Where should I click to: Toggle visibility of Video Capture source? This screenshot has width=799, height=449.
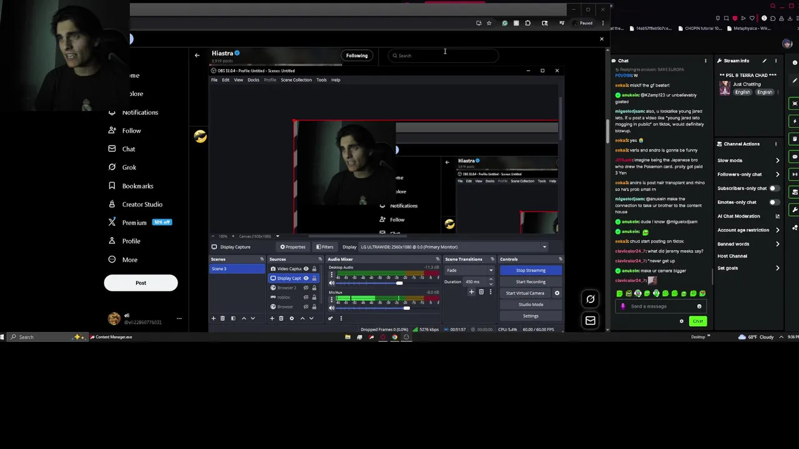tap(306, 269)
